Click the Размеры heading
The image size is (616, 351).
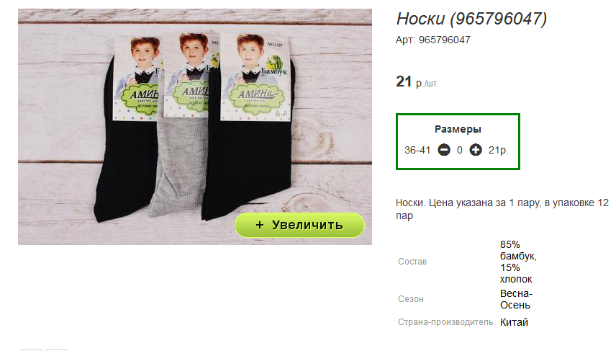458,129
